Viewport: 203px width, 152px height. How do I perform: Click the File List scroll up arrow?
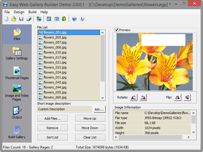[103, 33]
